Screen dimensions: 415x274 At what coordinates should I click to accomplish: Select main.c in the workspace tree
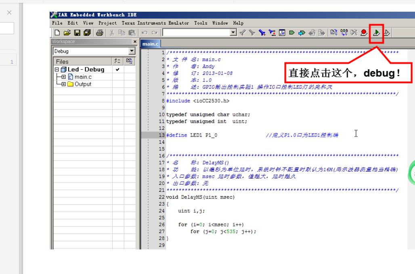[83, 77]
